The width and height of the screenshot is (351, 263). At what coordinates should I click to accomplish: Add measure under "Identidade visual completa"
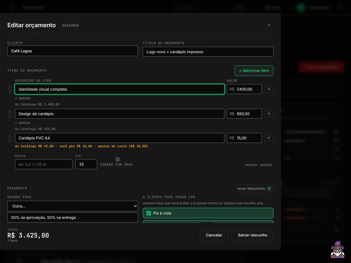[x=23, y=98]
